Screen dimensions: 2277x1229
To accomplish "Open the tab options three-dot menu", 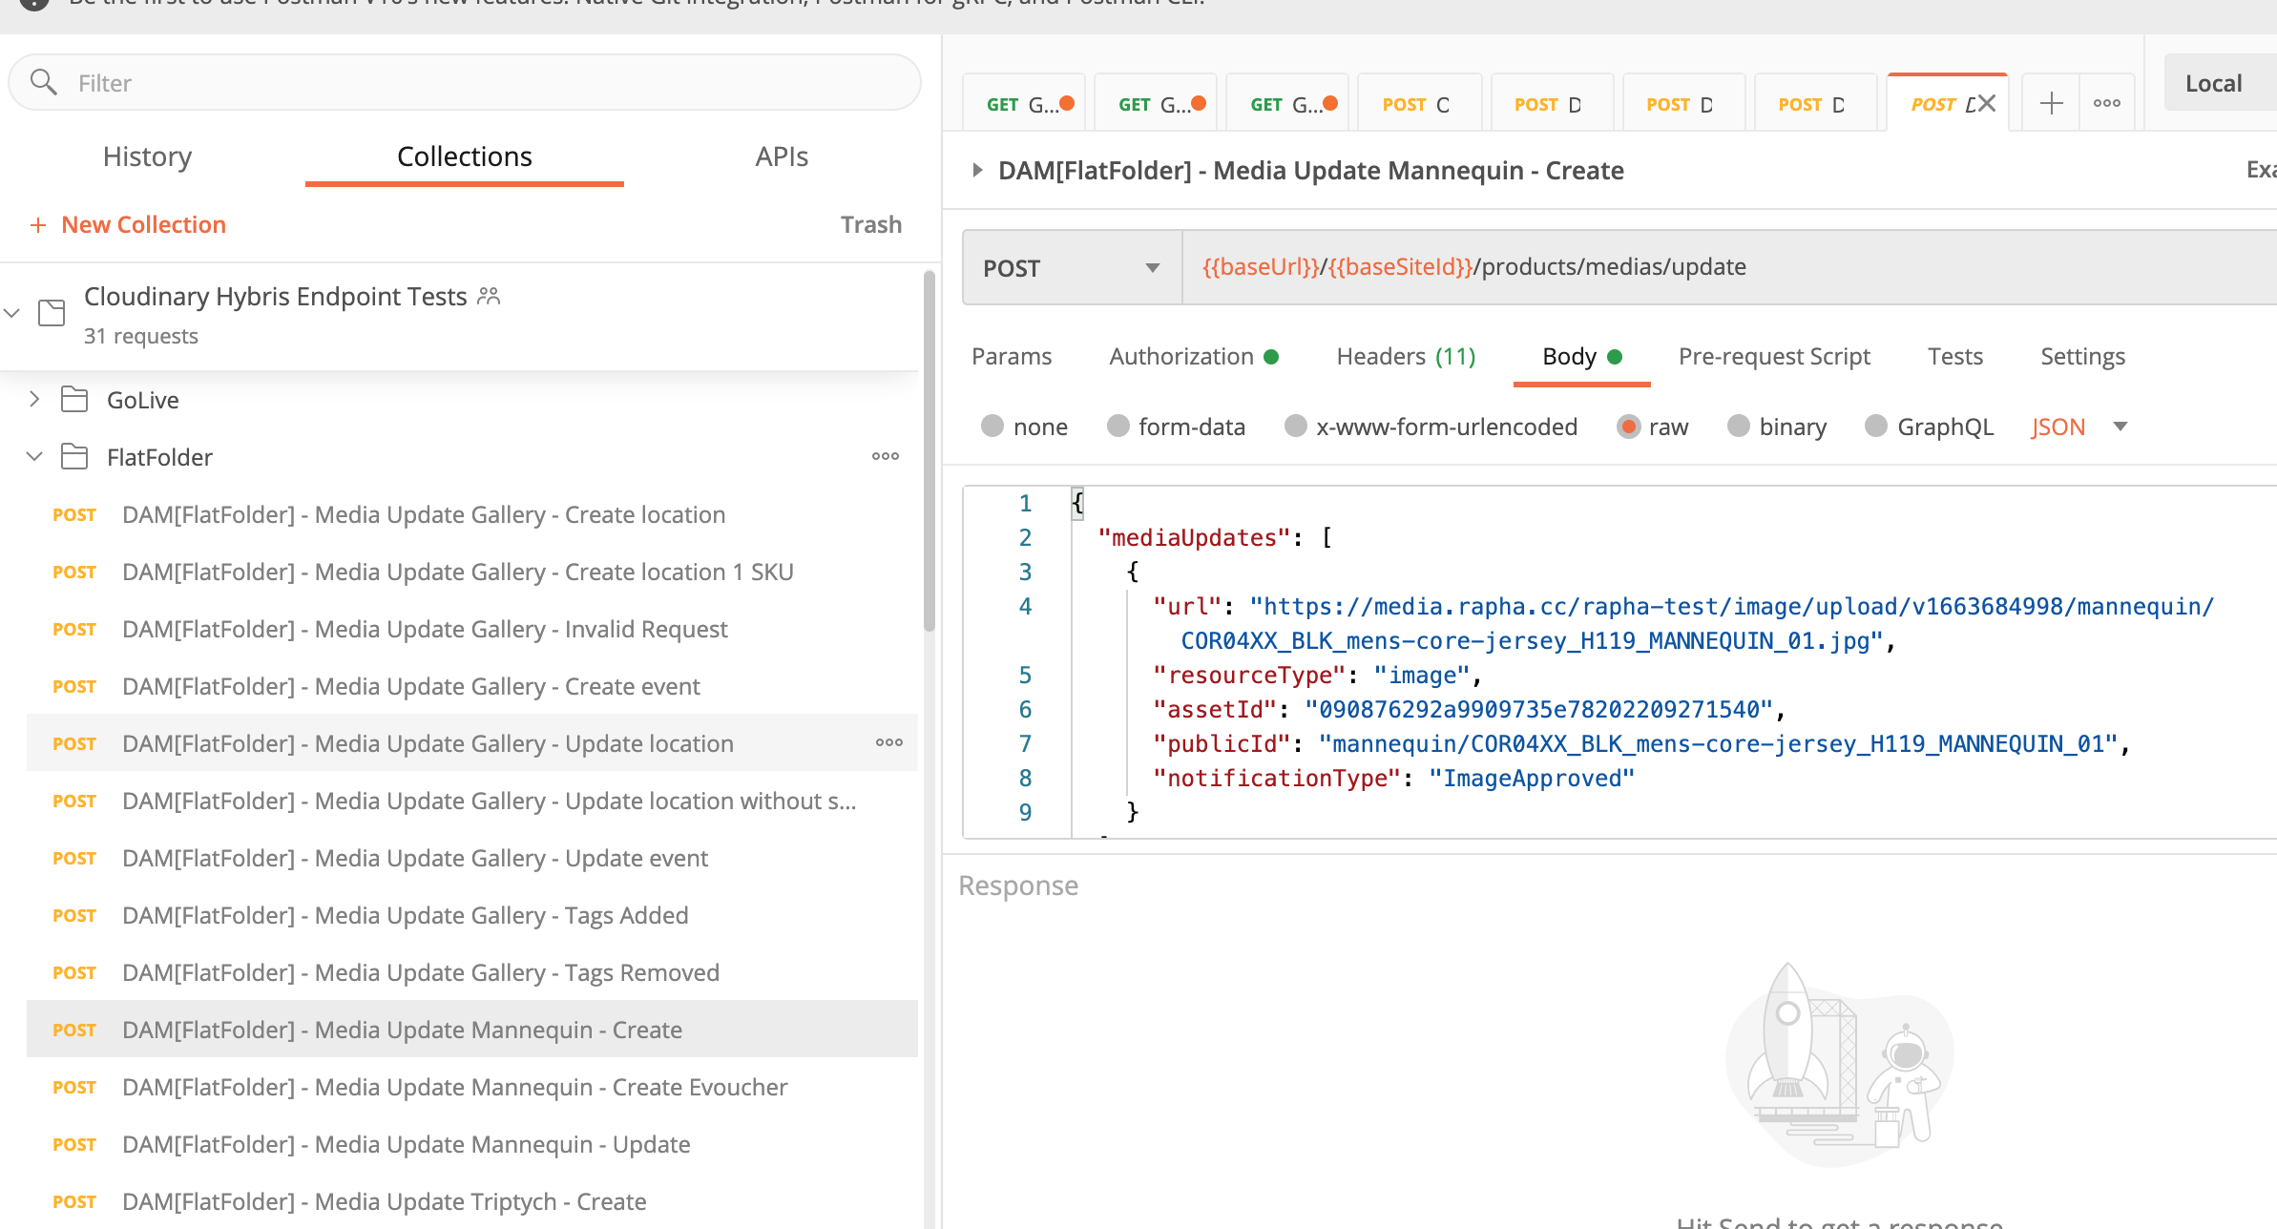I will [x=2106, y=103].
